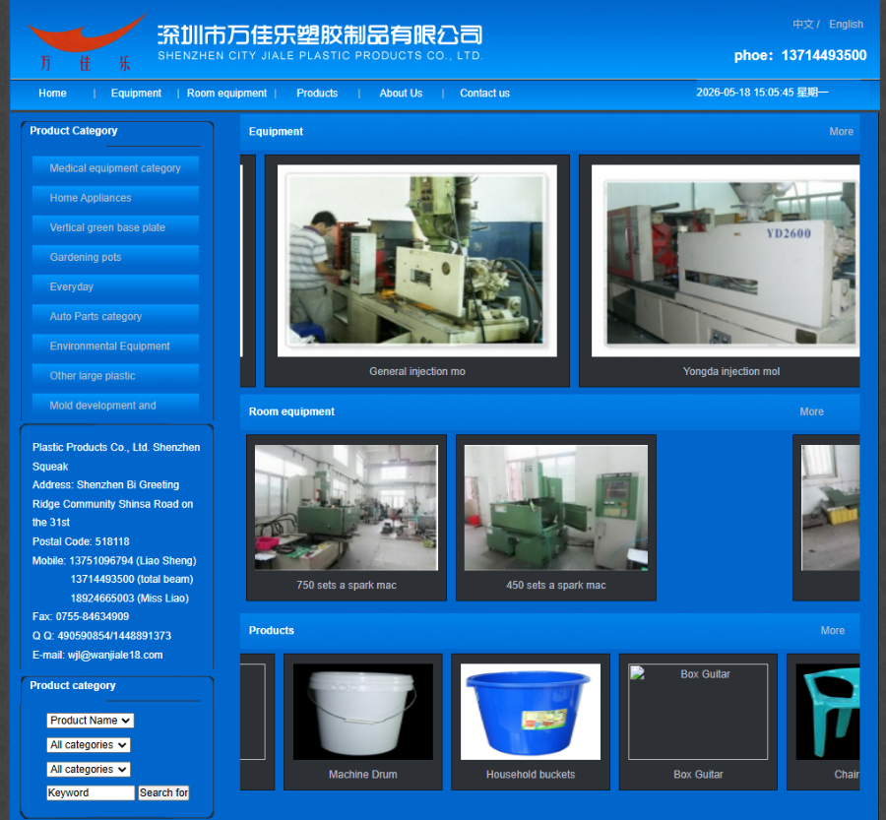Select Medical equipment category
The image size is (886, 820).
click(x=115, y=168)
